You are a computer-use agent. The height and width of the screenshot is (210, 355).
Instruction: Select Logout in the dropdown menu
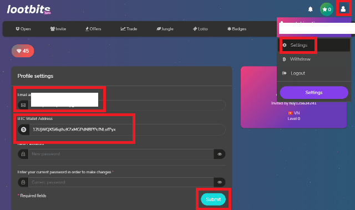tap(314, 73)
